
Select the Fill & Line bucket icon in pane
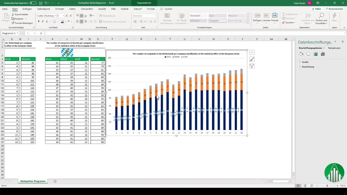tap(301, 54)
